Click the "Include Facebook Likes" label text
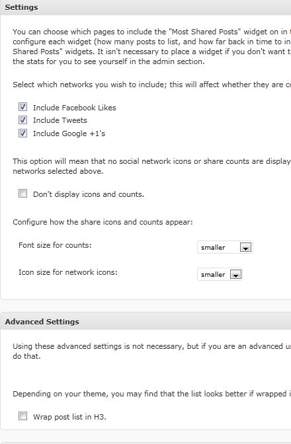Viewport: 291px width, 444px height. click(75, 108)
